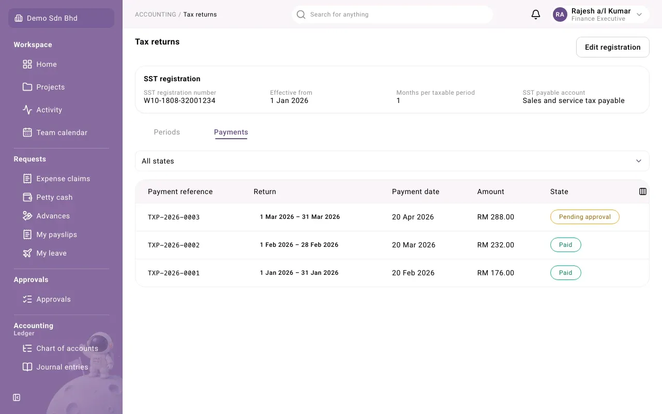This screenshot has height=414, width=662.
Task: Click the Home grid icon
Action: click(x=27, y=64)
